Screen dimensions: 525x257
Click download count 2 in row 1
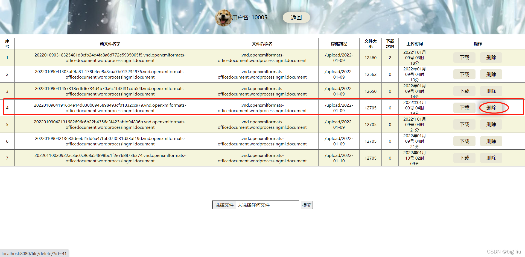tap(390, 58)
